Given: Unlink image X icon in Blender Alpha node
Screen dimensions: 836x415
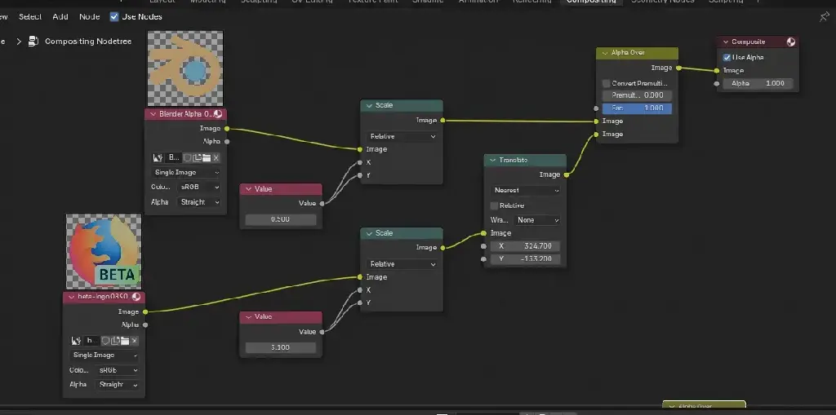Looking at the screenshot, I should 216,157.
